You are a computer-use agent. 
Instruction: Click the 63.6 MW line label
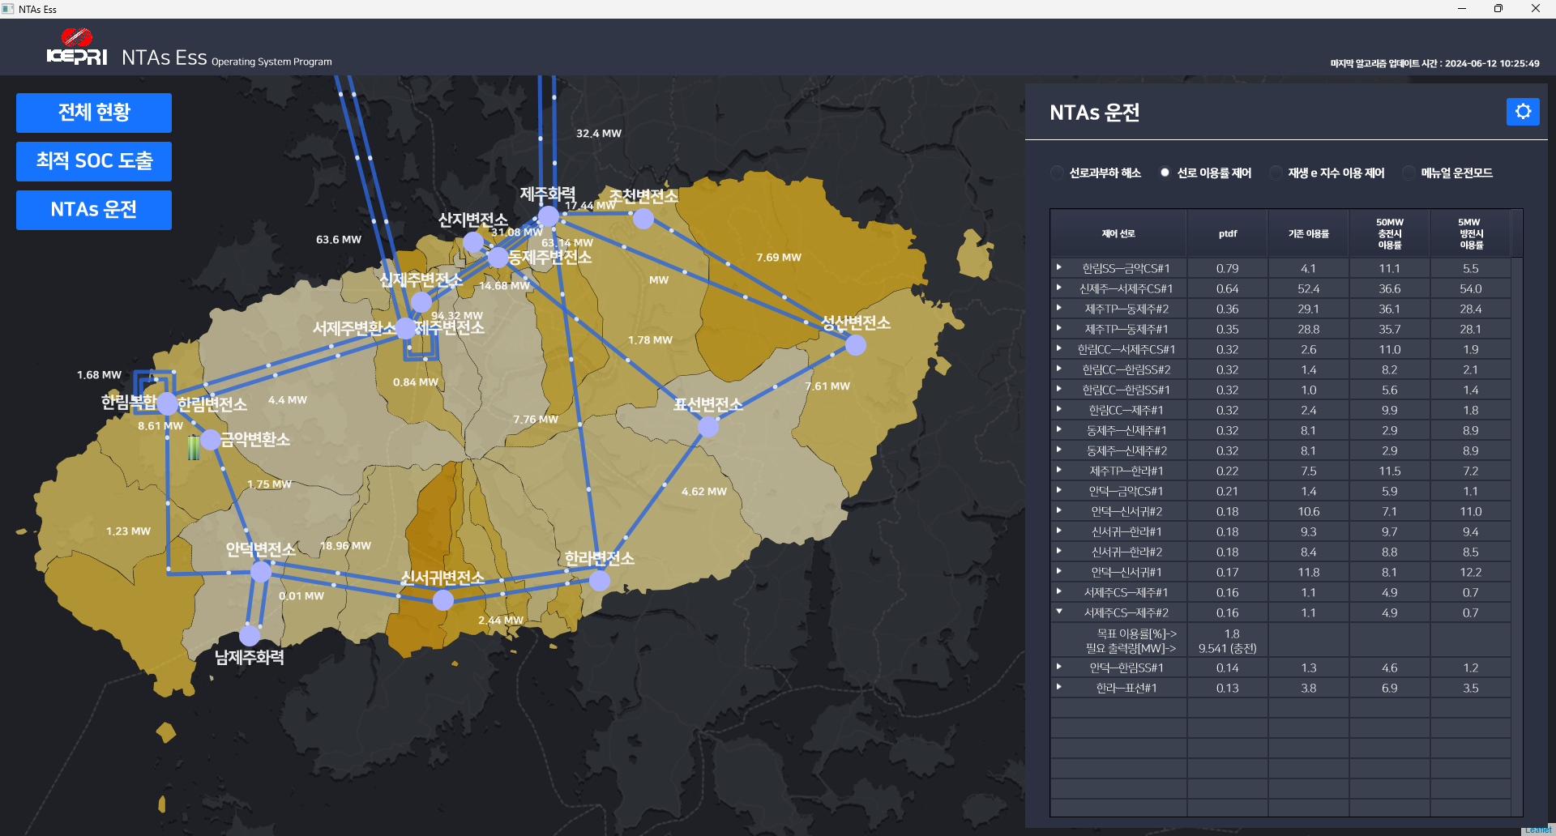(x=339, y=239)
